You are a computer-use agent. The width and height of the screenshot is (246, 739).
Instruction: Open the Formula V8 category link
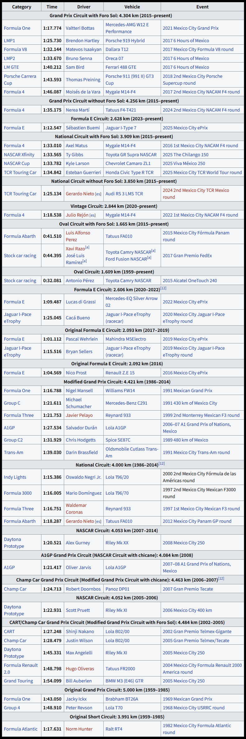[x=16, y=49]
